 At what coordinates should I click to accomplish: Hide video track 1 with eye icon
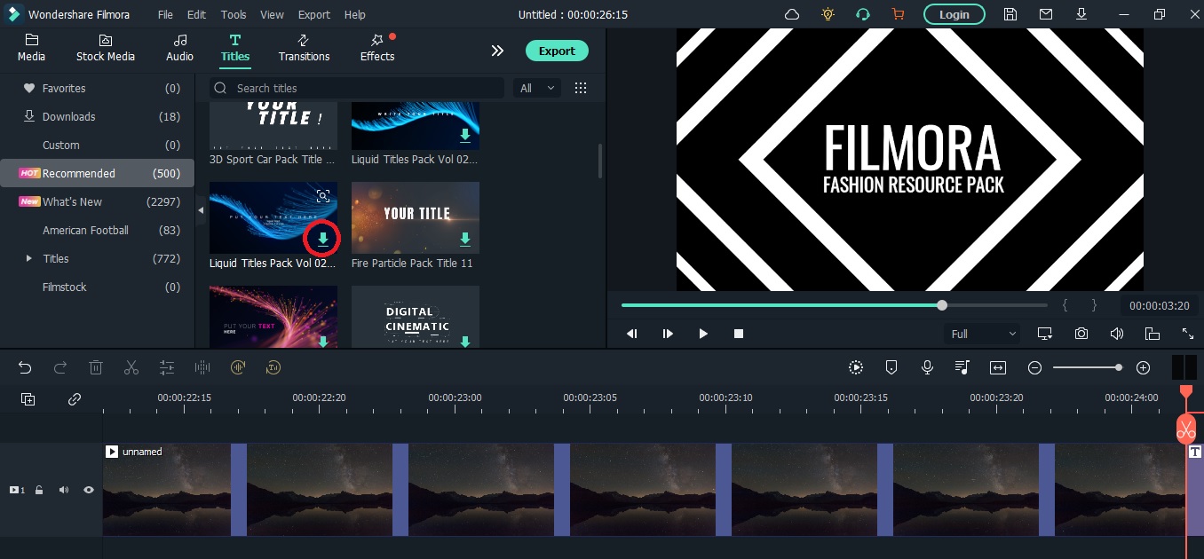(89, 490)
